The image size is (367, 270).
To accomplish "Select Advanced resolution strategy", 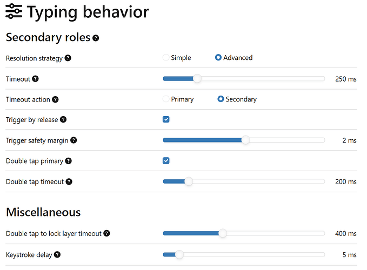I will tap(218, 58).
